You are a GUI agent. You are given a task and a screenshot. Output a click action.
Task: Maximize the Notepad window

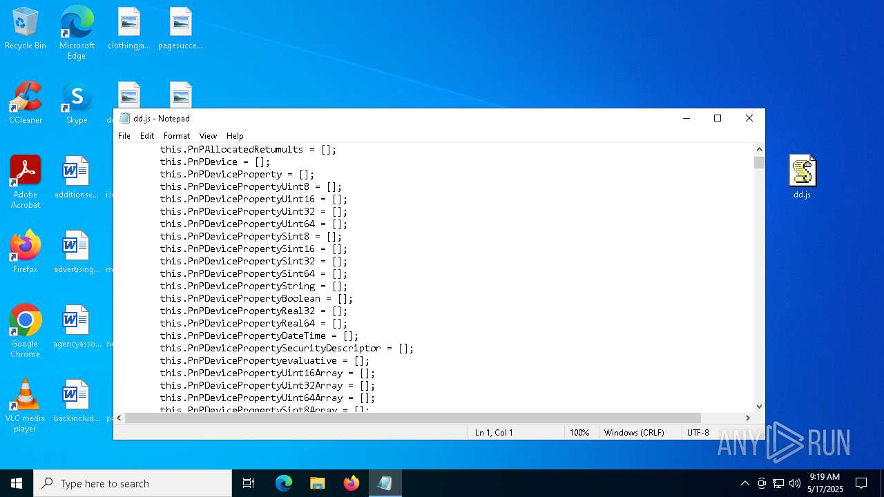(x=718, y=118)
